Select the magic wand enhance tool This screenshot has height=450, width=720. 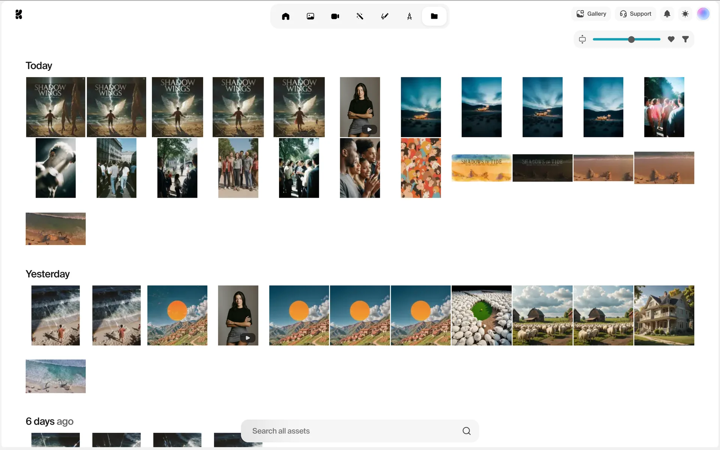pyautogui.click(x=360, y=16)
